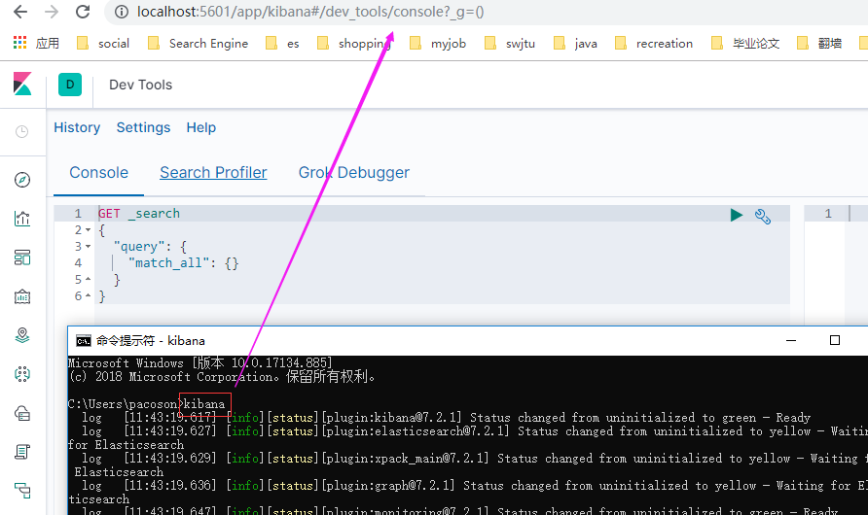Maximize the kibana command prompt window
The width and height of the screenshot is (868, 515).
coord(835,340)
